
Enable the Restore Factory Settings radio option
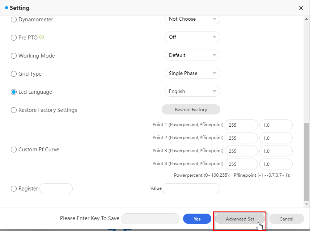(x=14, y=110)
